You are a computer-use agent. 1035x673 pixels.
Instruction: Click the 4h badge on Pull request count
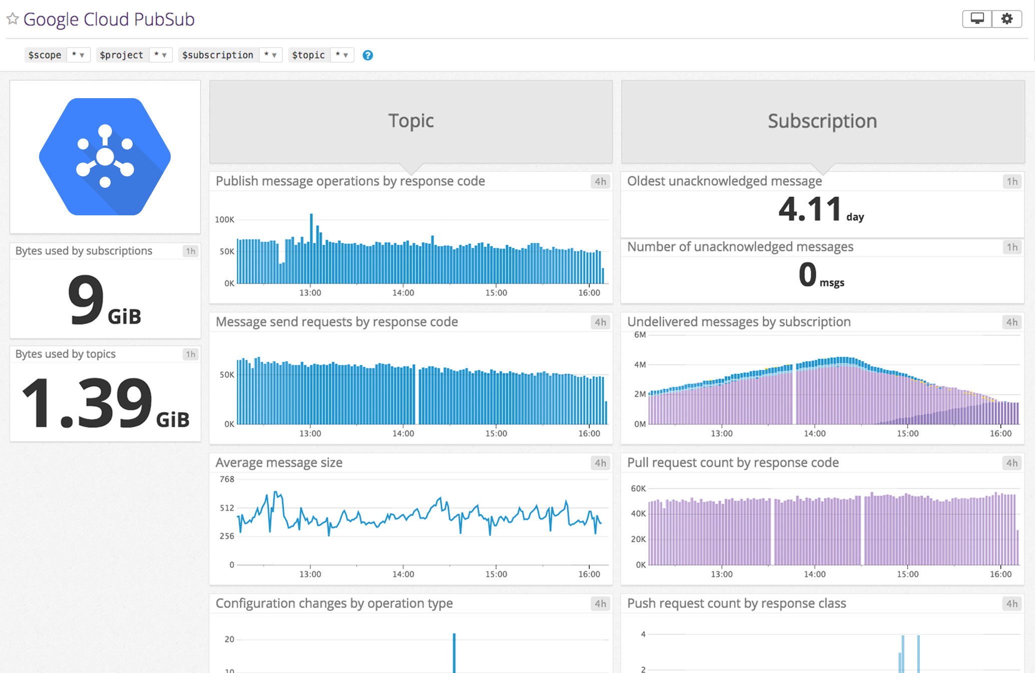point(1012,463)
